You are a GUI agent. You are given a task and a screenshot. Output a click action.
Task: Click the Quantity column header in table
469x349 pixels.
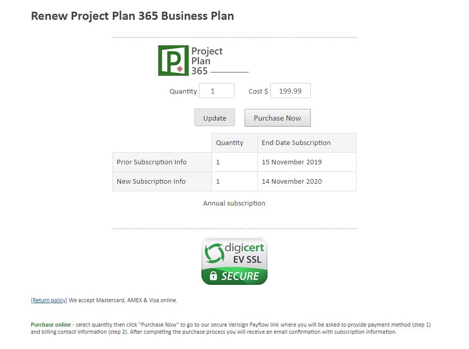coord(235,143)
